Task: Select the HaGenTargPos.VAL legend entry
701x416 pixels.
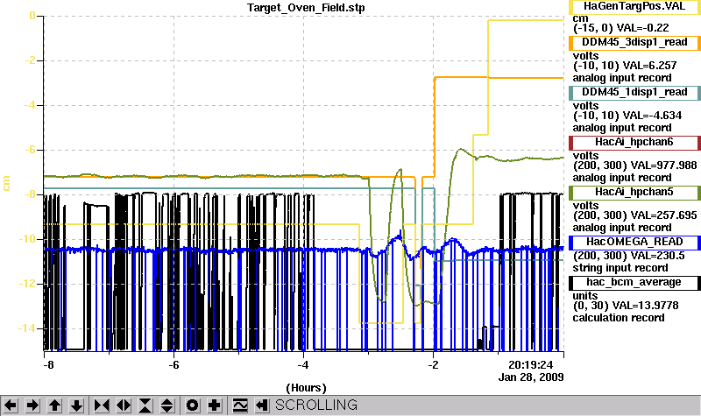Action: 634,7
